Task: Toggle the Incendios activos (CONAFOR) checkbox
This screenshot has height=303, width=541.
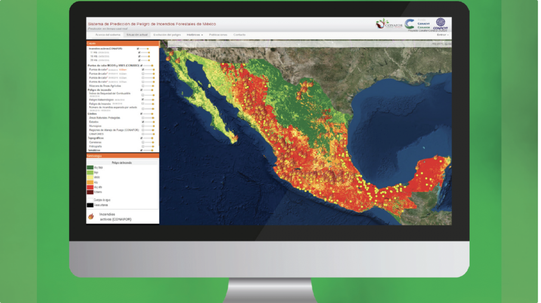Action: [138, 49]
